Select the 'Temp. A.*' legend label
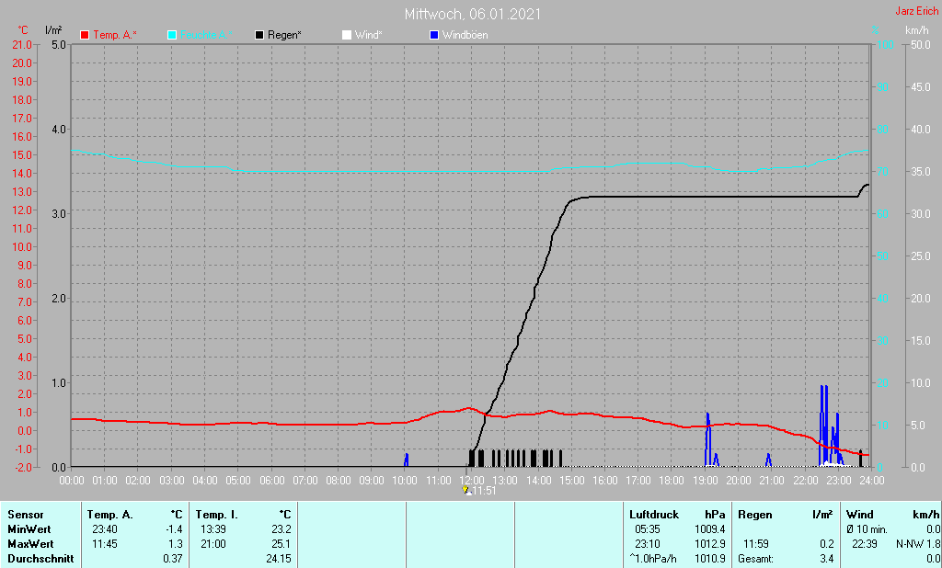The image size is (942, 568). [115, 35]
